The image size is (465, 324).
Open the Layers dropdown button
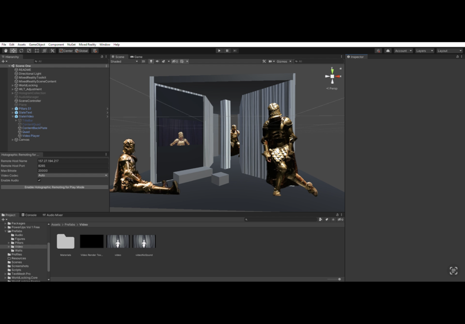(424, 51)
